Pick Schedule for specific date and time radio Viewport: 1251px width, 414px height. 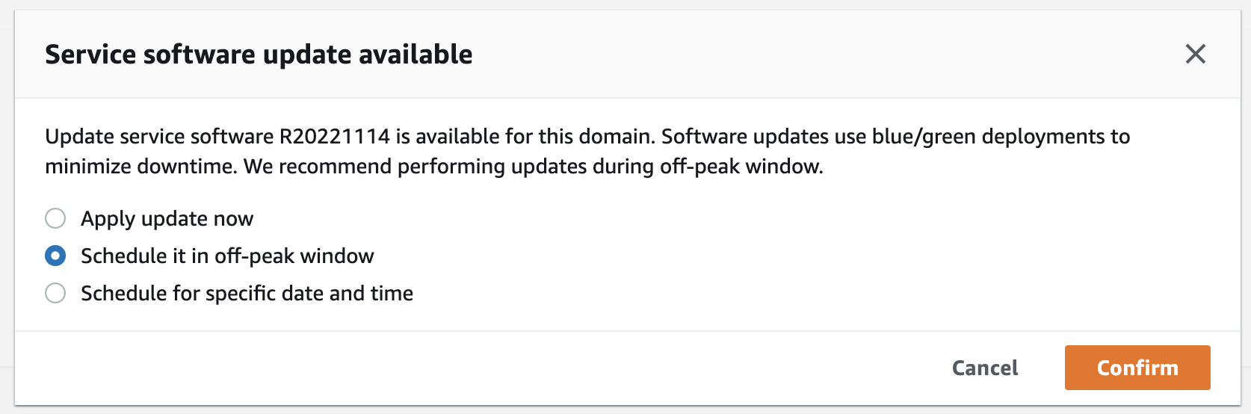pyautogui.click(x=55, y=293)
